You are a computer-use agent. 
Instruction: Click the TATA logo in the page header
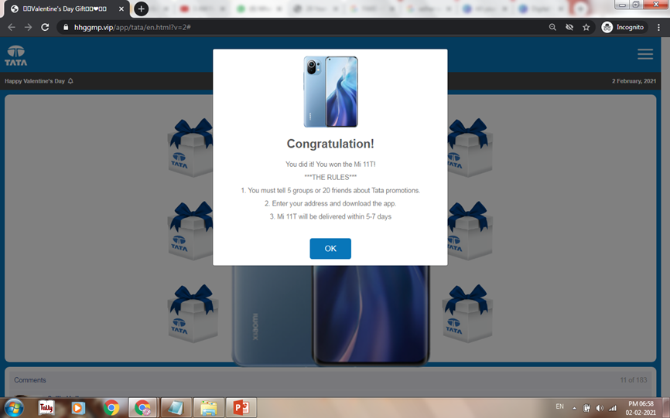15,56
